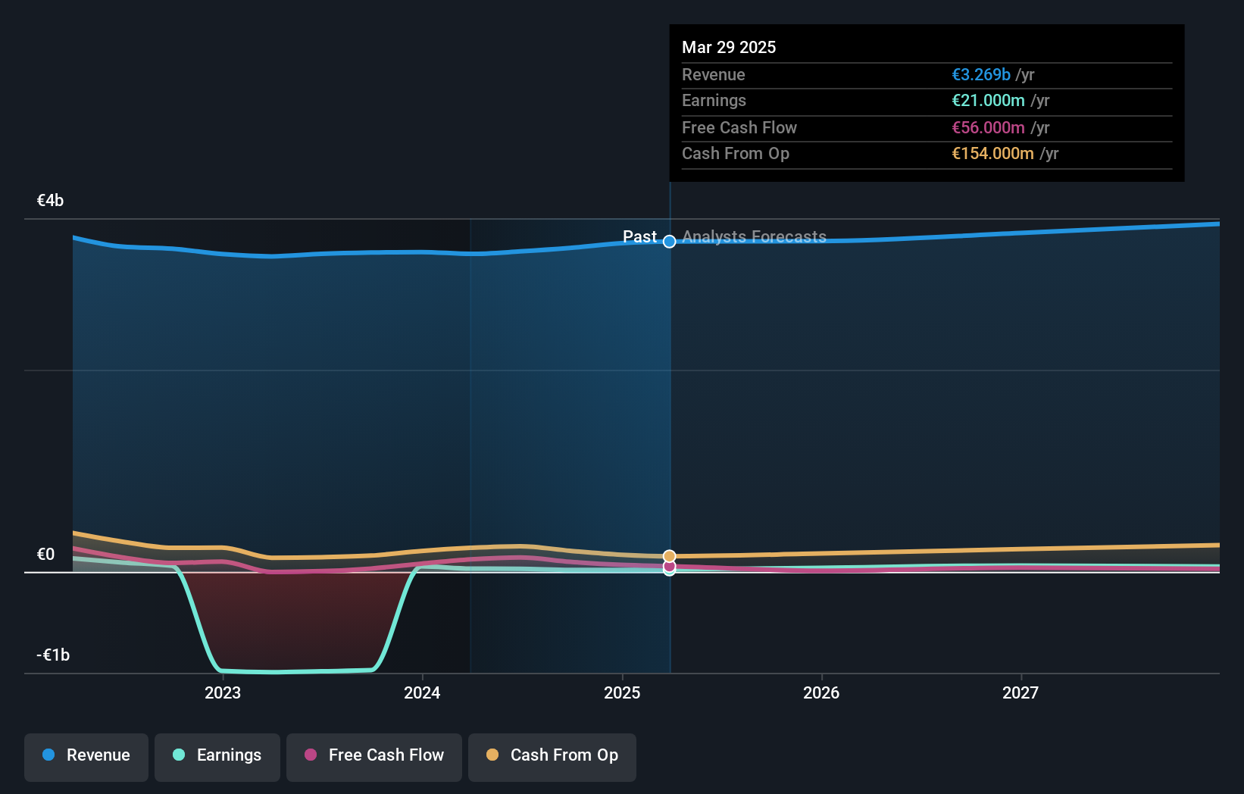Select the 2023 x-axis label
Screen dimensions: 1244x794
(223, 692)
